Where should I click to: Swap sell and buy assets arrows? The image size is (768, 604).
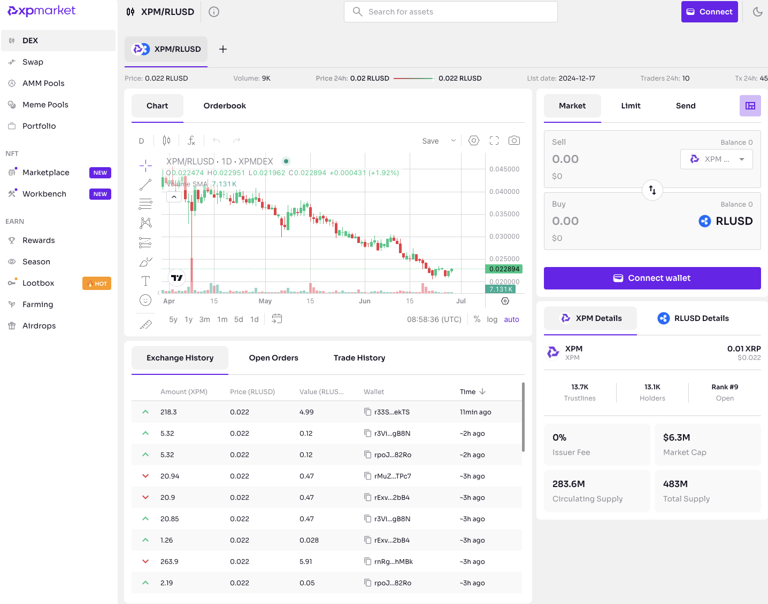pyautogui.click(x=652, y=190)
